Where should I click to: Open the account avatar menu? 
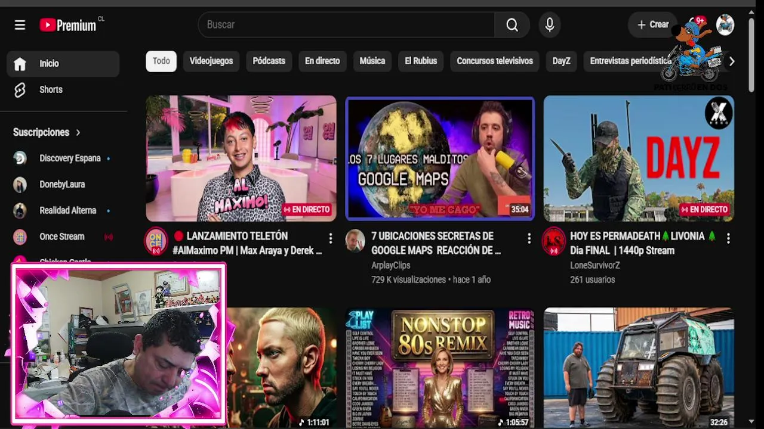click(725, 24)
